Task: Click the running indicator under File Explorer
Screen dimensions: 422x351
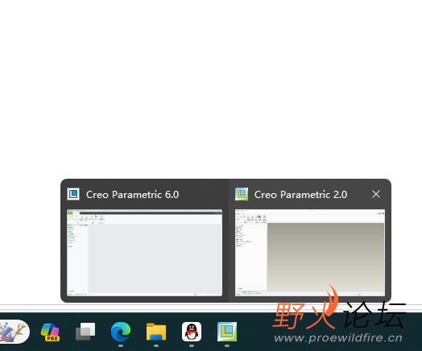Action: coord(156,345)
